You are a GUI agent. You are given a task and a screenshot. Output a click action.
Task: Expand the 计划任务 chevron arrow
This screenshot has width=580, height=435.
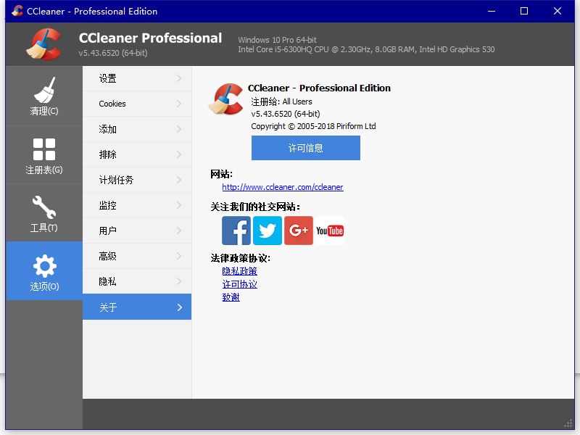(179, 180)
